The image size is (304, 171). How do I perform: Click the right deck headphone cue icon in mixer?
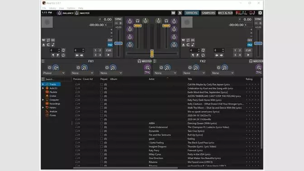(166, 20)
